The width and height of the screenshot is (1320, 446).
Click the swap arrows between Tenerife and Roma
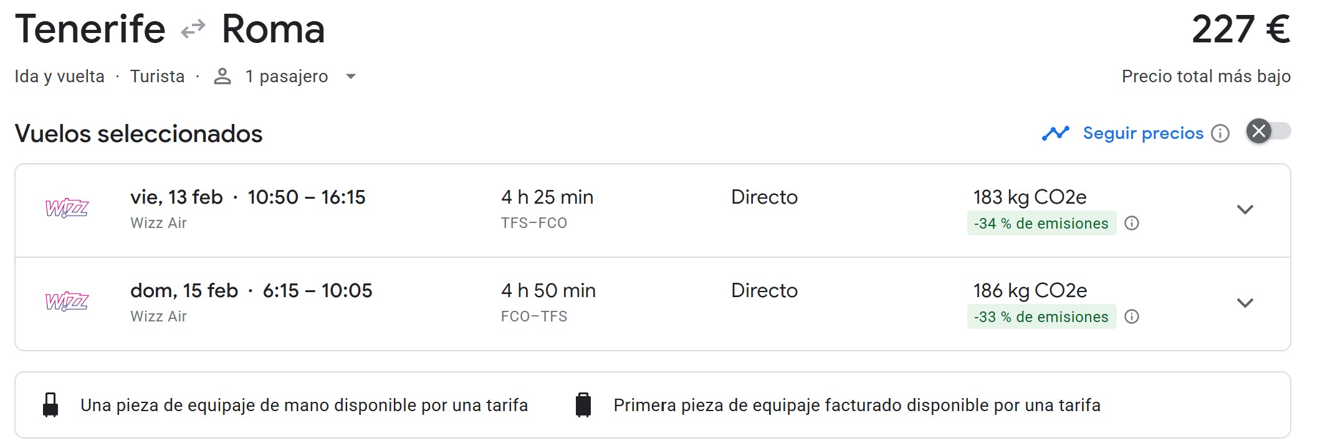pos(193,29)
